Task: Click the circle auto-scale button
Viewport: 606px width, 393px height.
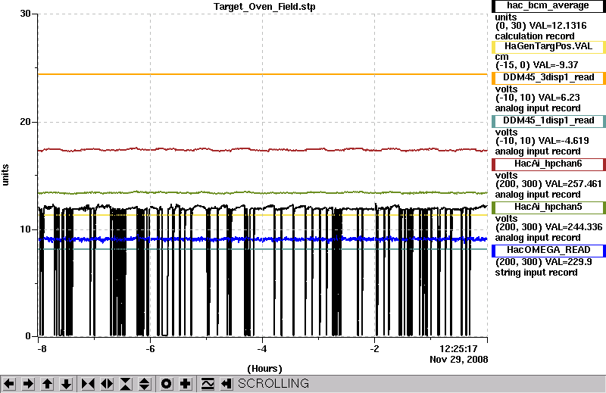Action: pos(166,384)
